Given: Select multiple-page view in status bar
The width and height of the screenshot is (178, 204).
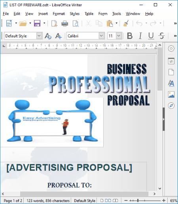Looking at the screenshot, I should [108, 200].
